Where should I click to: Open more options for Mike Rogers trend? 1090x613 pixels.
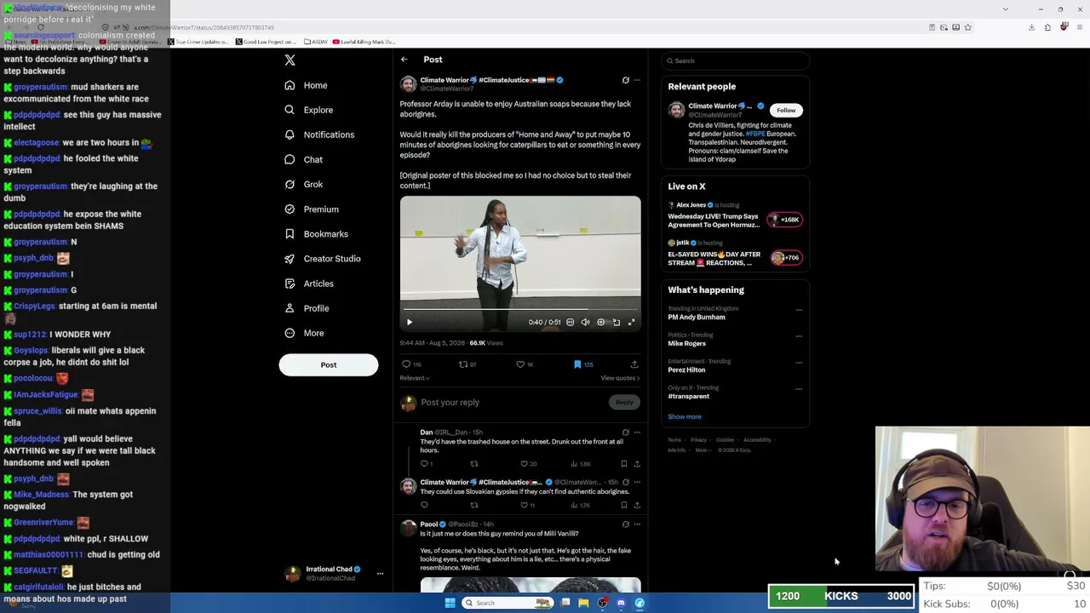coord(799,336)
